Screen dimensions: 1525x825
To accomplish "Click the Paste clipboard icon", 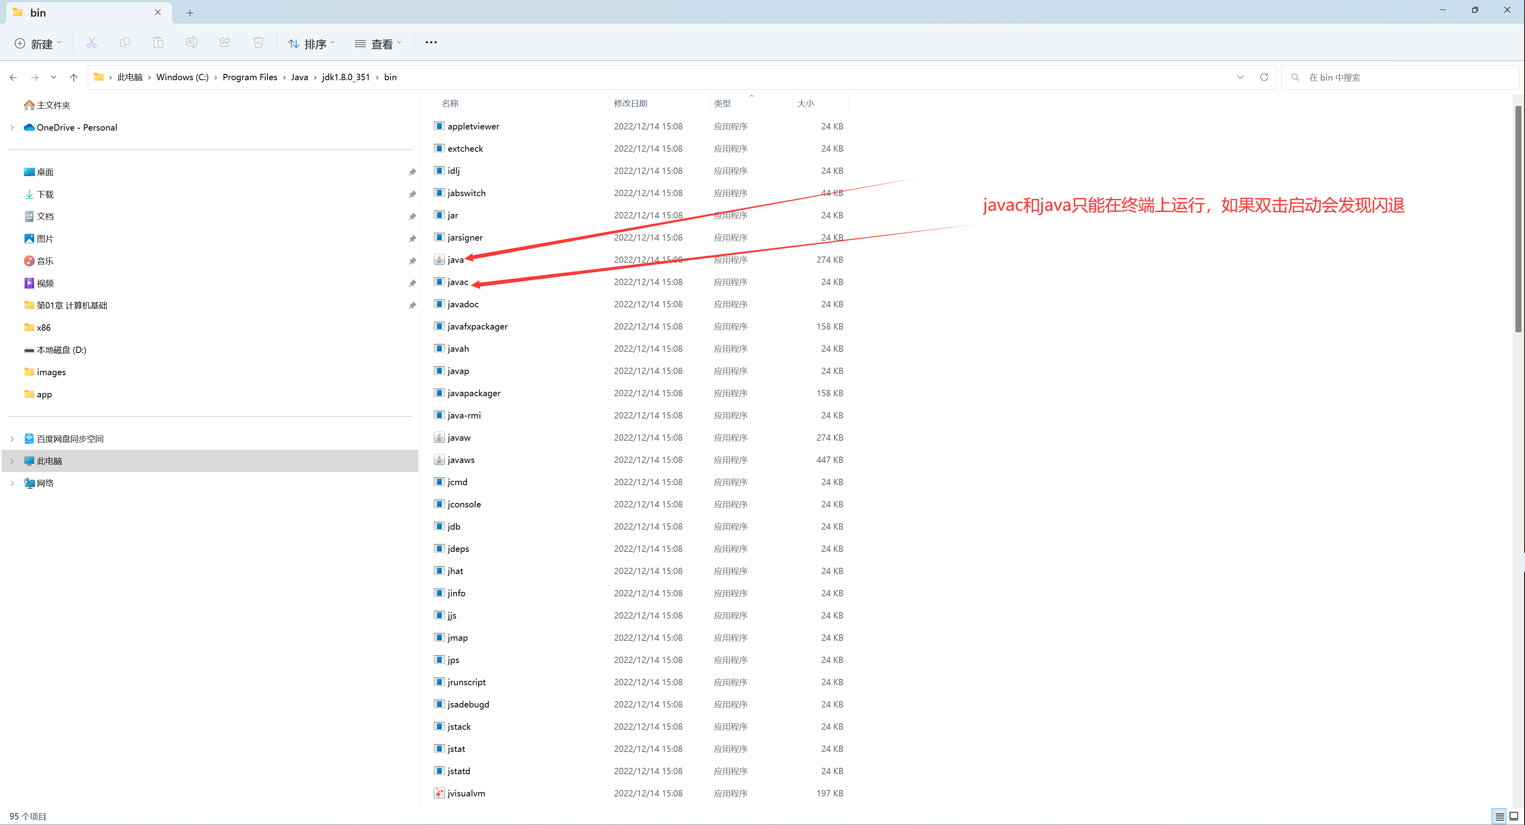I will [x=158, y=42].
